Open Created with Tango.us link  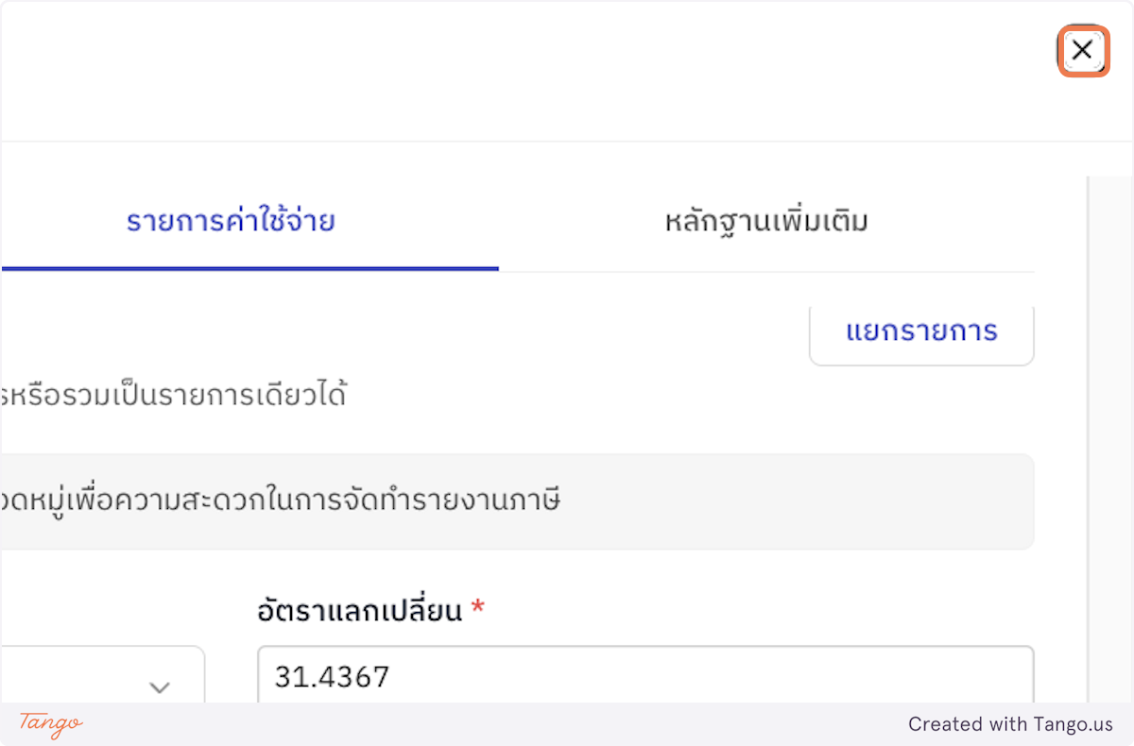pyautogui.click(x=1009, y=725)
